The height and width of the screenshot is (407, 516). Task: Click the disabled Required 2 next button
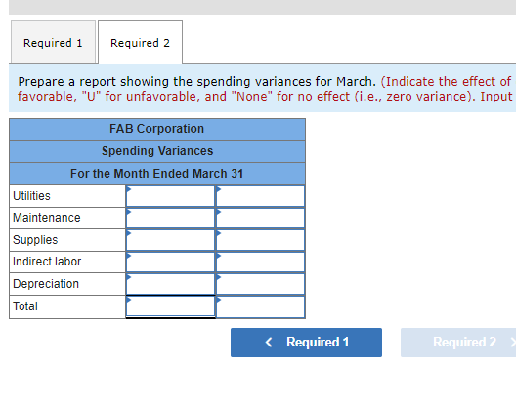[x=458, y=343]
